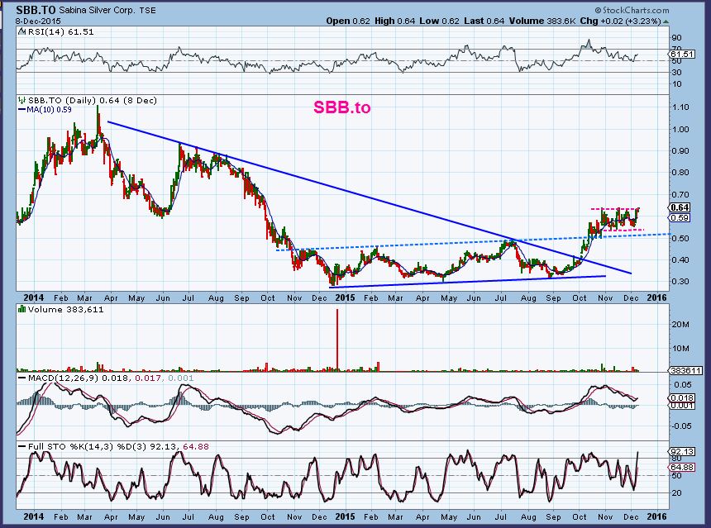
Task: Click the -0.05 MACD axis label
Action: pos(680,426)
